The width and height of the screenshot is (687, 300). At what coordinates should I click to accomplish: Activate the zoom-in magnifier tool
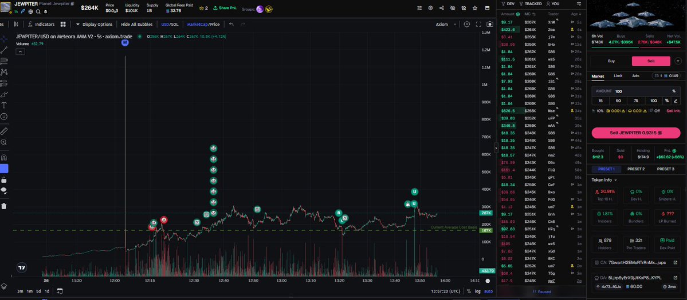click(4, 142)
